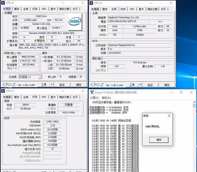Screen dimensions: 197x172
Task: Expand the 工具 arrow in motherboard window
Action: coord(140,85)
